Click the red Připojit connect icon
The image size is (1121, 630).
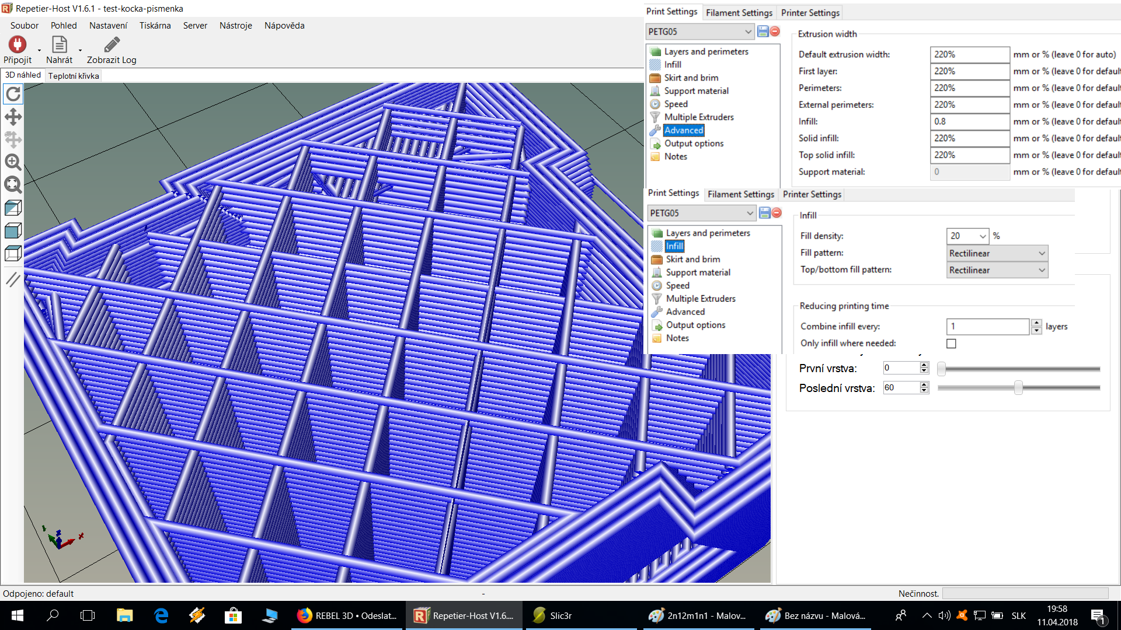pyautogui.click(x=17, y=44)
